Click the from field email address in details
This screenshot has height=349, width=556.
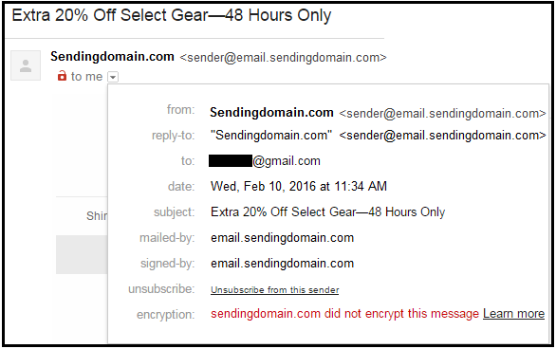click(x=442, y=114)
